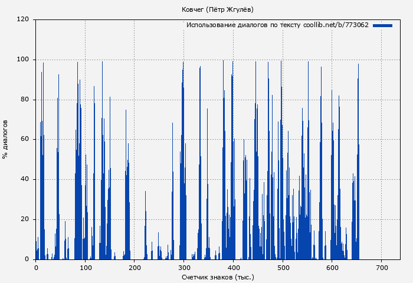
Task: Click the x-axis tick label 300
Action: point(184,268)
